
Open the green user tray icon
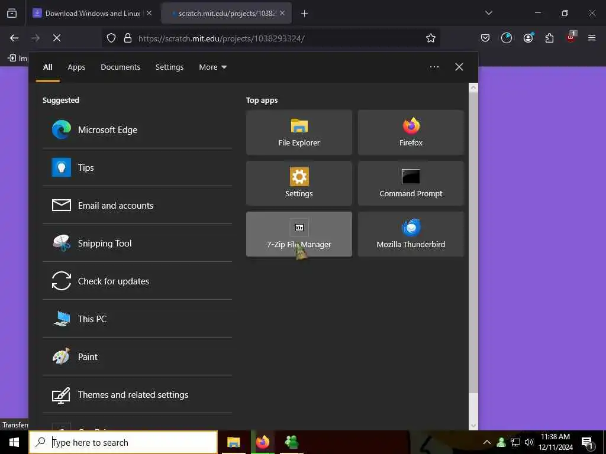[501, 442]
